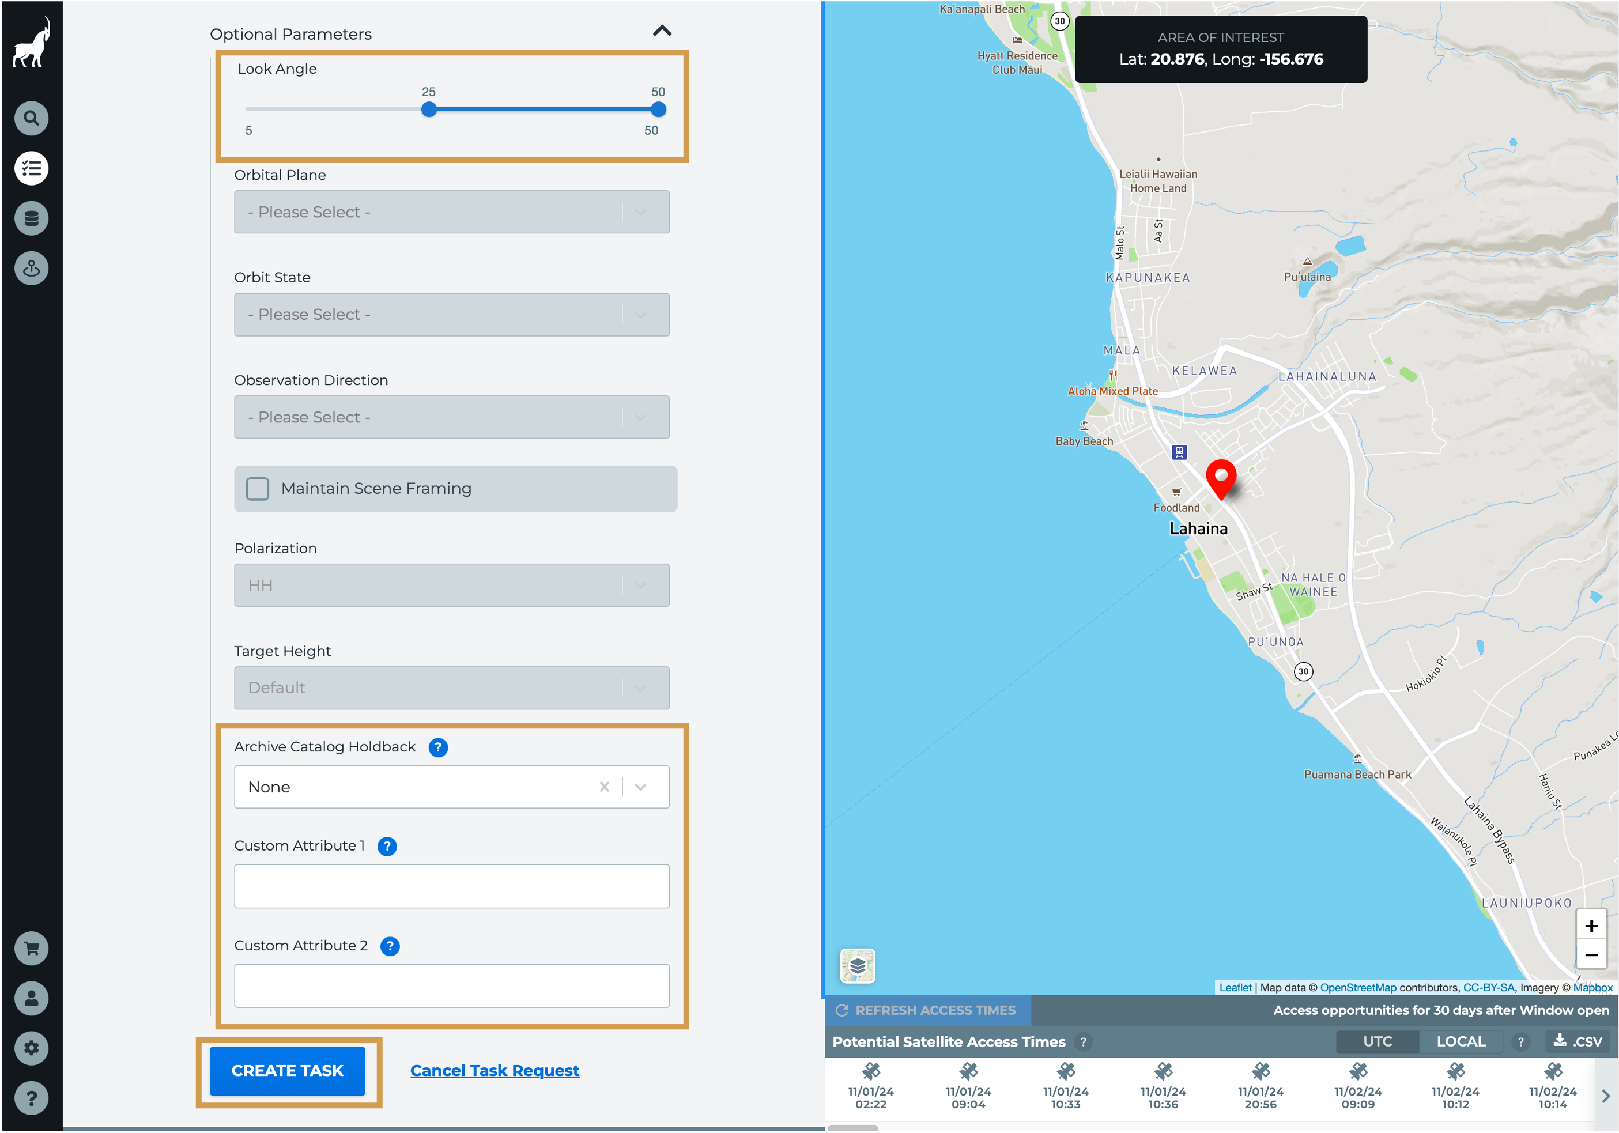Click the Look Angle minimum handle at 25
The width and height of the screenshot is (1619, 1133).
point(429,109)
